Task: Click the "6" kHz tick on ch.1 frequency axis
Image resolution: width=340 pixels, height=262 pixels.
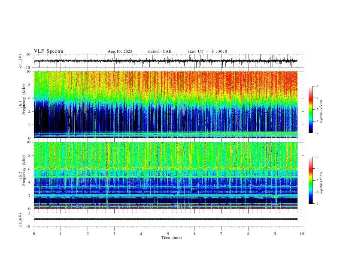Action: click(30, 98)
